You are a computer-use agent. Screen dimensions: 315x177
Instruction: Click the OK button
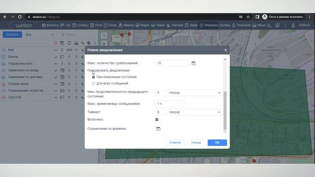click(x=217, y=143)
